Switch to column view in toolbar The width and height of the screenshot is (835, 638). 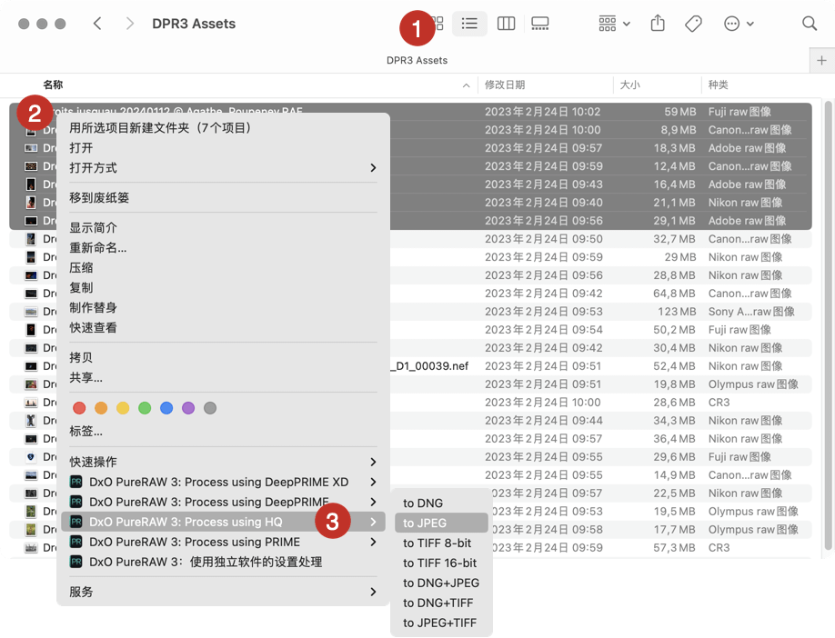click(x=506, y=24)
